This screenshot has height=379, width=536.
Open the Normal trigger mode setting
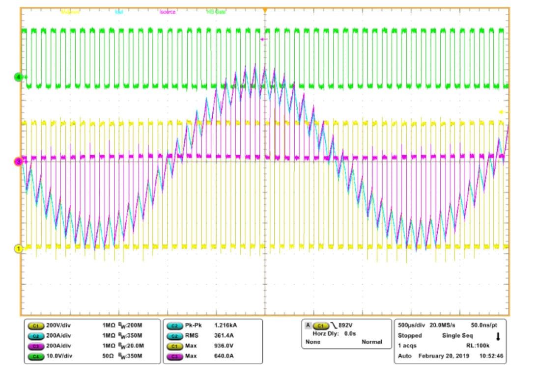(x=371, y=342)
